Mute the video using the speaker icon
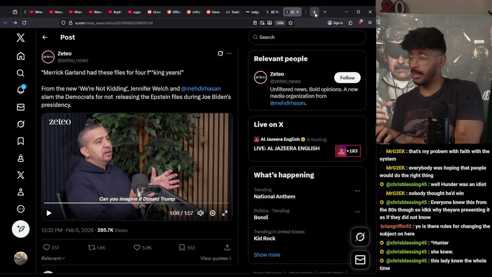 coord(200,213)
